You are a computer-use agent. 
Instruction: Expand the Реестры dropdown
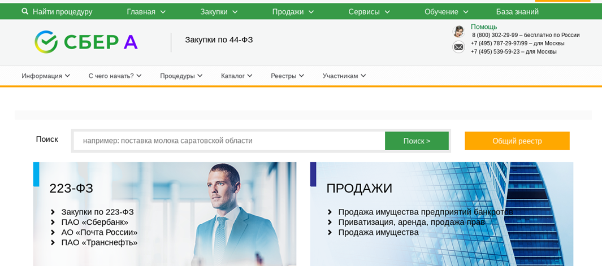click(x=287, y=76)
